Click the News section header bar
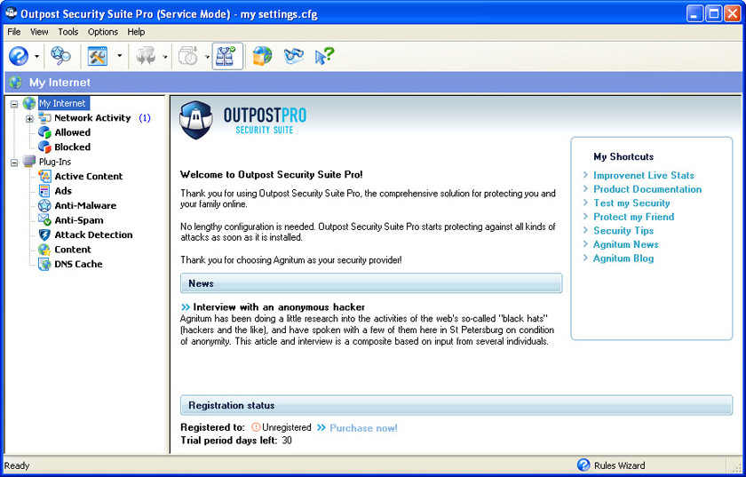746x477 pixels. tap(371, 283)
